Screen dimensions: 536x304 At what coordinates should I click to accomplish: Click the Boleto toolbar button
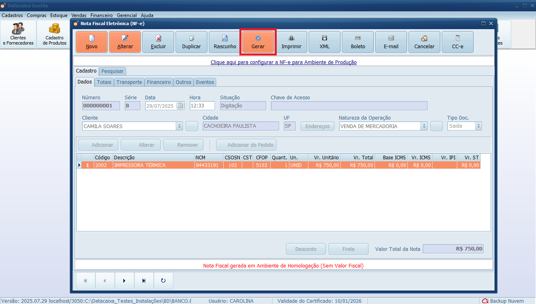tap(358, 42)
